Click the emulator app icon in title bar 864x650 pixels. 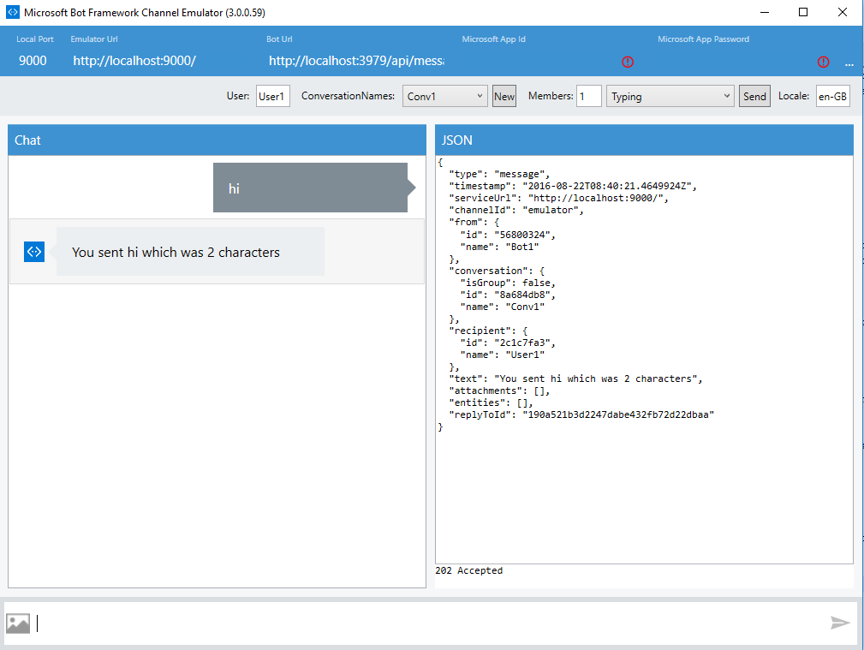(13, 12)
